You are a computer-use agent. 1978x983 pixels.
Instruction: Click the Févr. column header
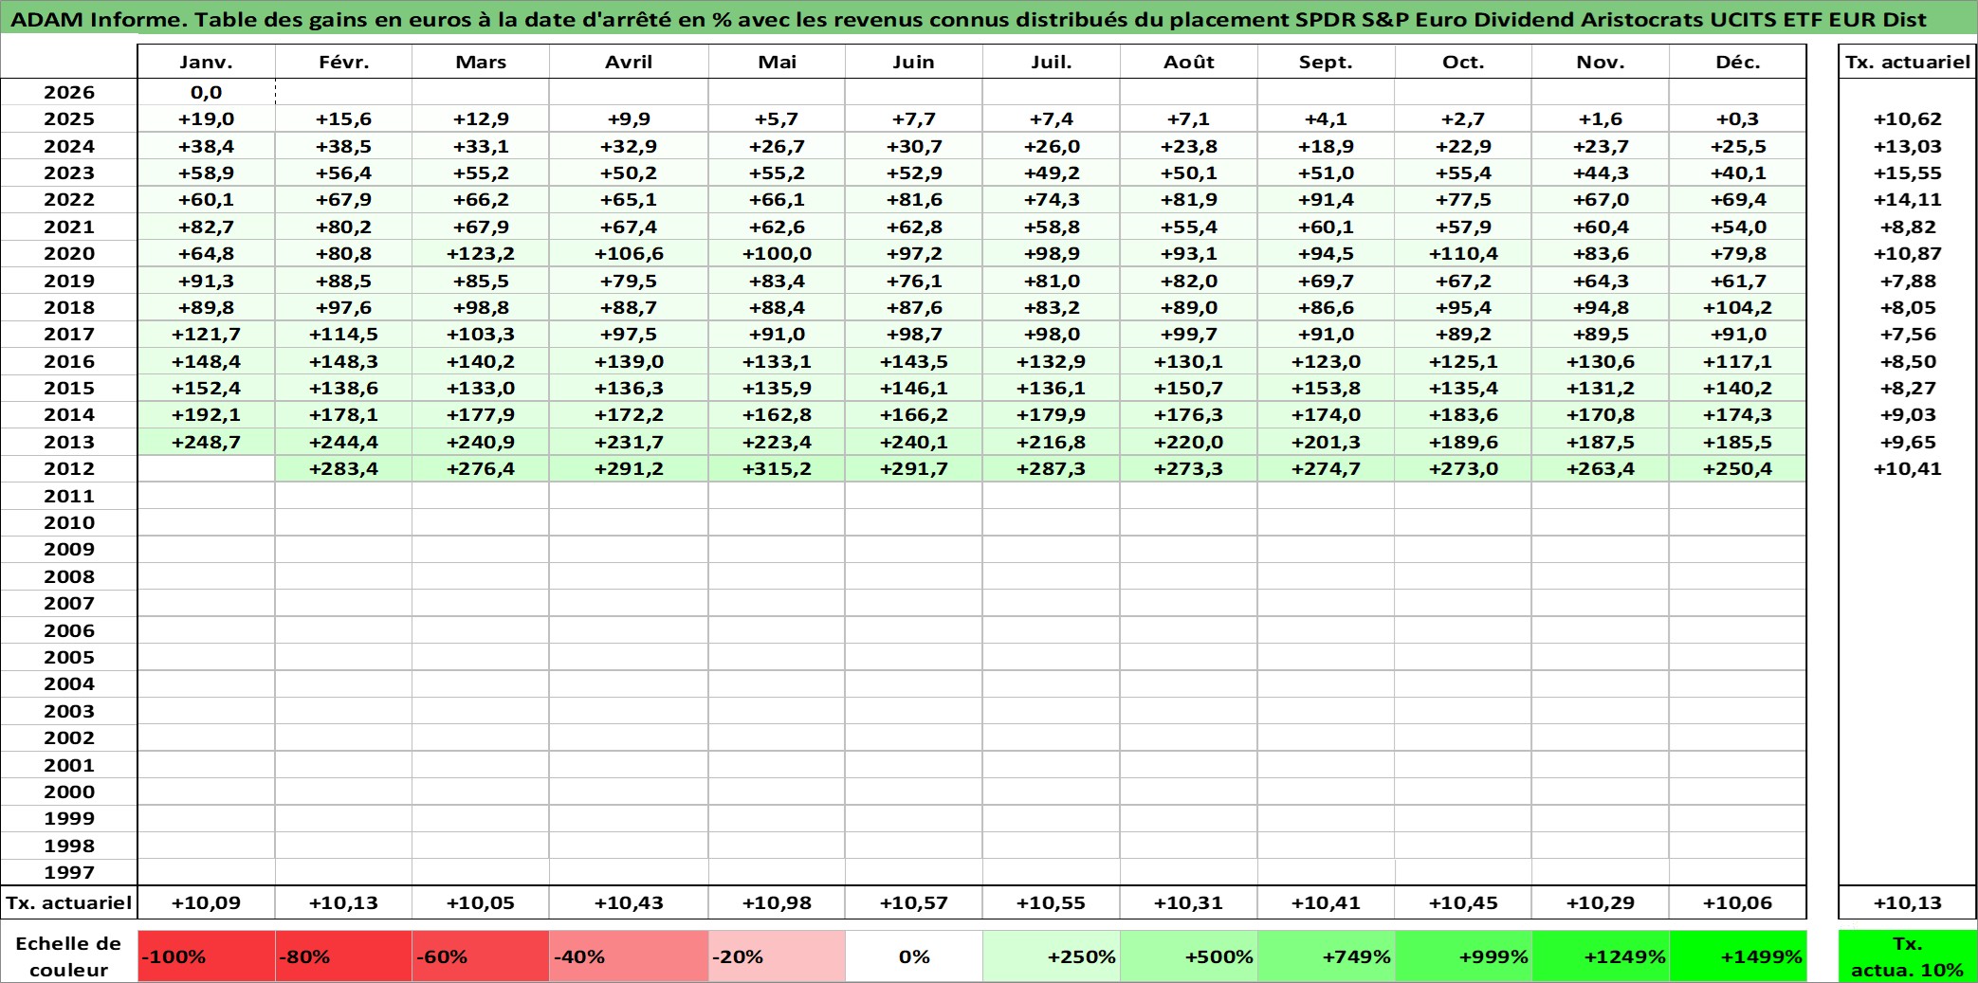(343, 62)
